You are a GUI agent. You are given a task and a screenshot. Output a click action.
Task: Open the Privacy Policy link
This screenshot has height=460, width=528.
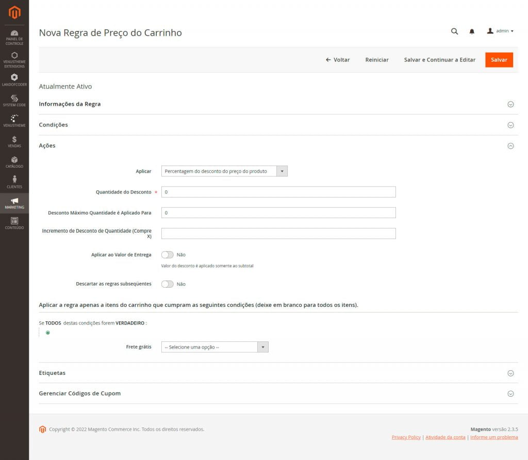click(x=406, y=437)
